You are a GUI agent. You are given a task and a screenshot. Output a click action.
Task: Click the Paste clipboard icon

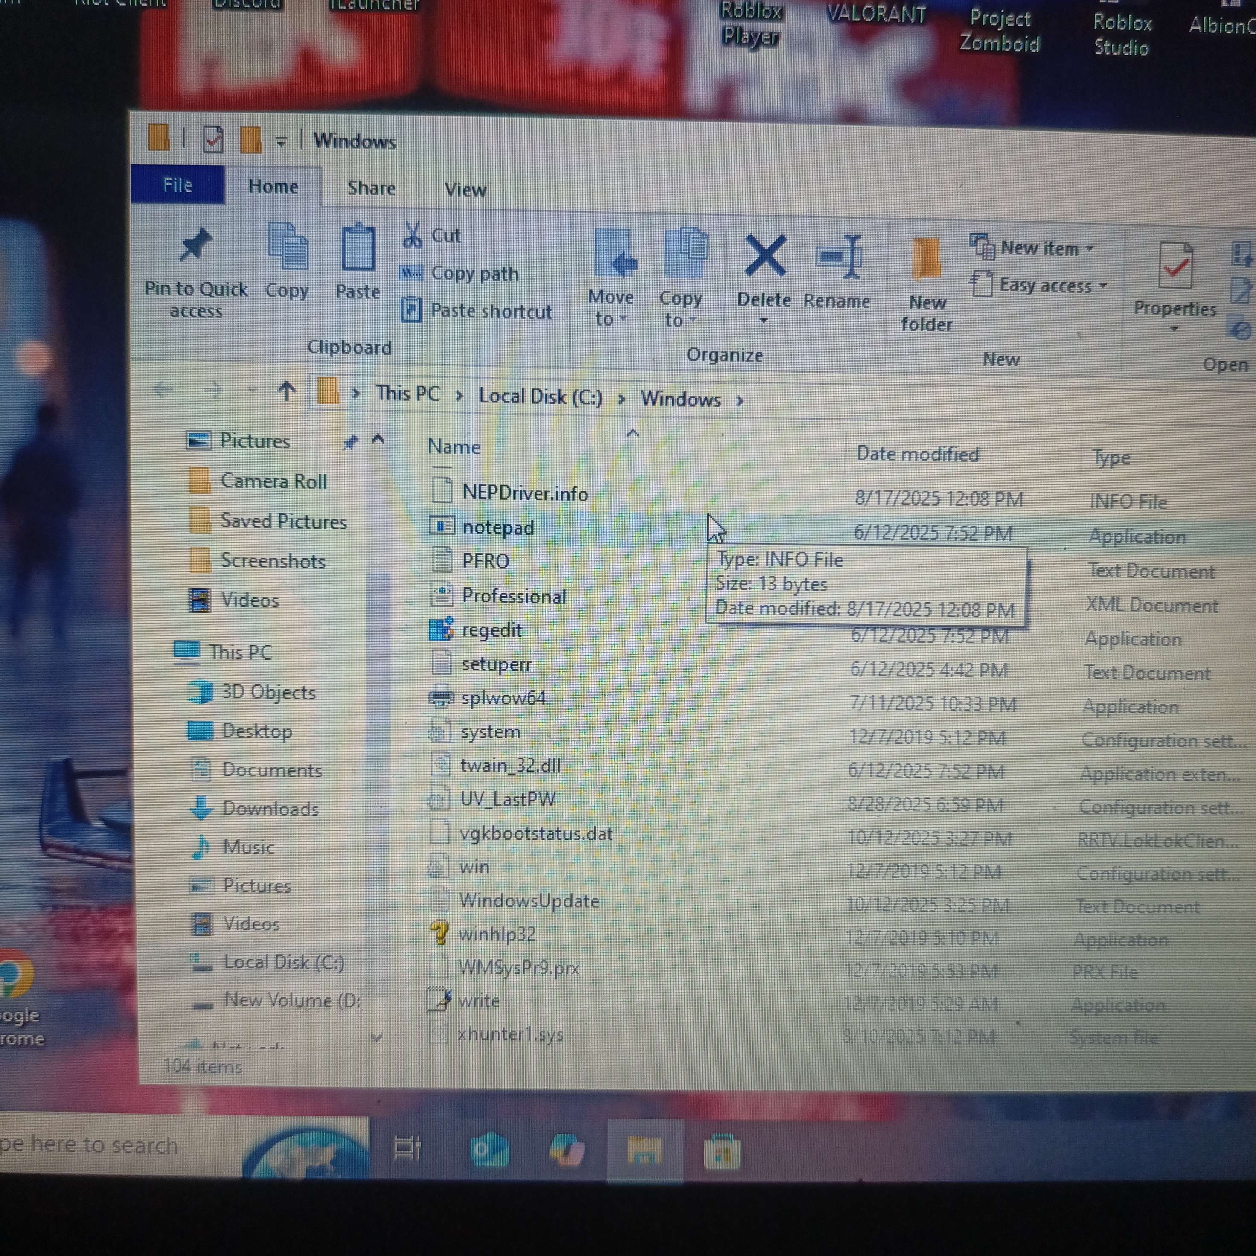tap(358, 249)
